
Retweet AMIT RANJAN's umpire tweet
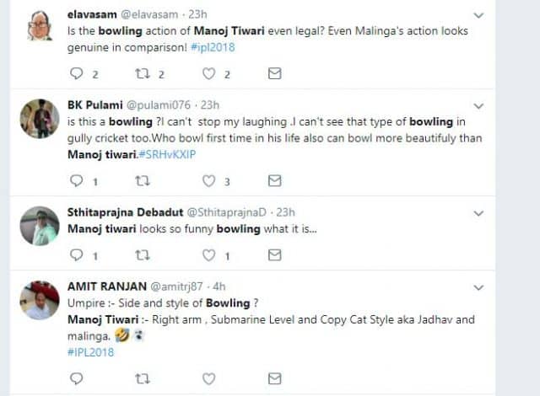[x=143, y=378]
